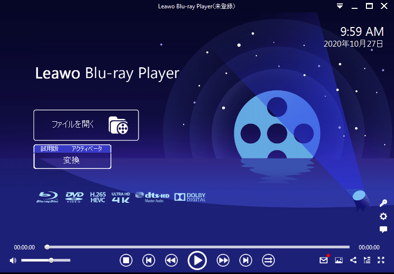Open the ファイルを開く file button
The image size is (394, 274).
pyautogui.click(x=86, y=125)
